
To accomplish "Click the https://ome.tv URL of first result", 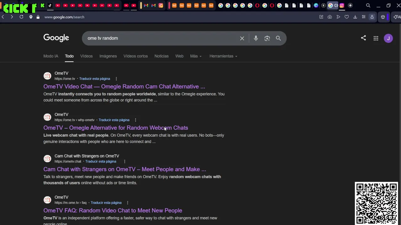I will point(65,79).
